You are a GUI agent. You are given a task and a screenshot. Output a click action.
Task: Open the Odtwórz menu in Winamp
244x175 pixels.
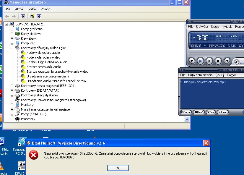(202, 27)
